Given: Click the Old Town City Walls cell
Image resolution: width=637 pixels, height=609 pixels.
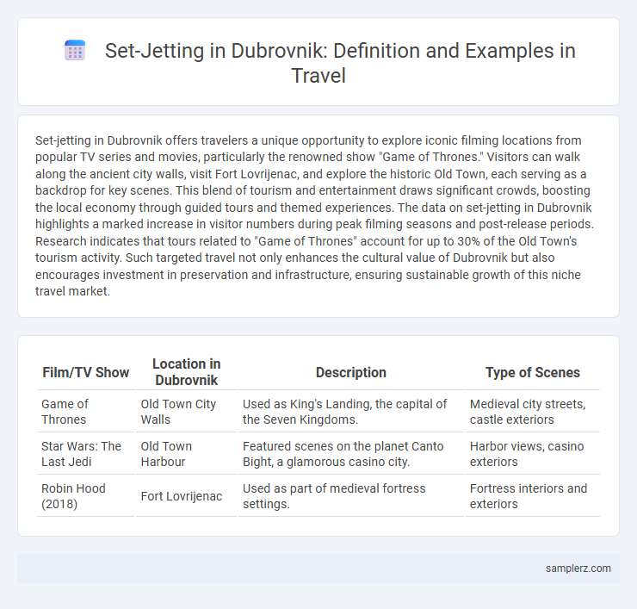Looking at the screenshot, I should coord(186,412).
